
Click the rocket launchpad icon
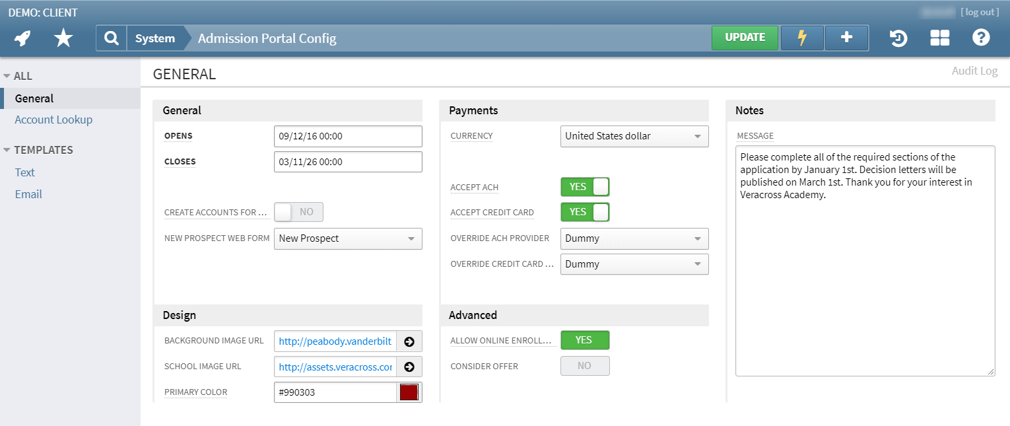tap(22, 38)
